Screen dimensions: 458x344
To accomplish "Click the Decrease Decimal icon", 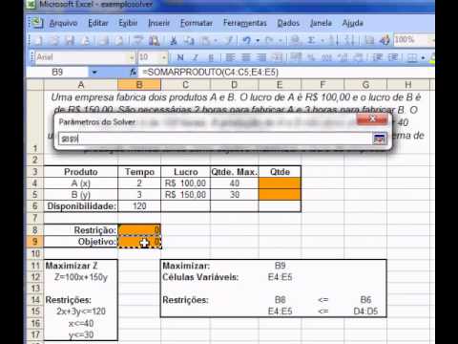I will click(359, 57).
